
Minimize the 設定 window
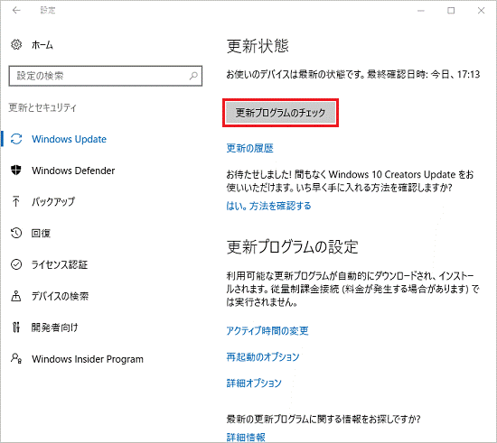point(421,11)
